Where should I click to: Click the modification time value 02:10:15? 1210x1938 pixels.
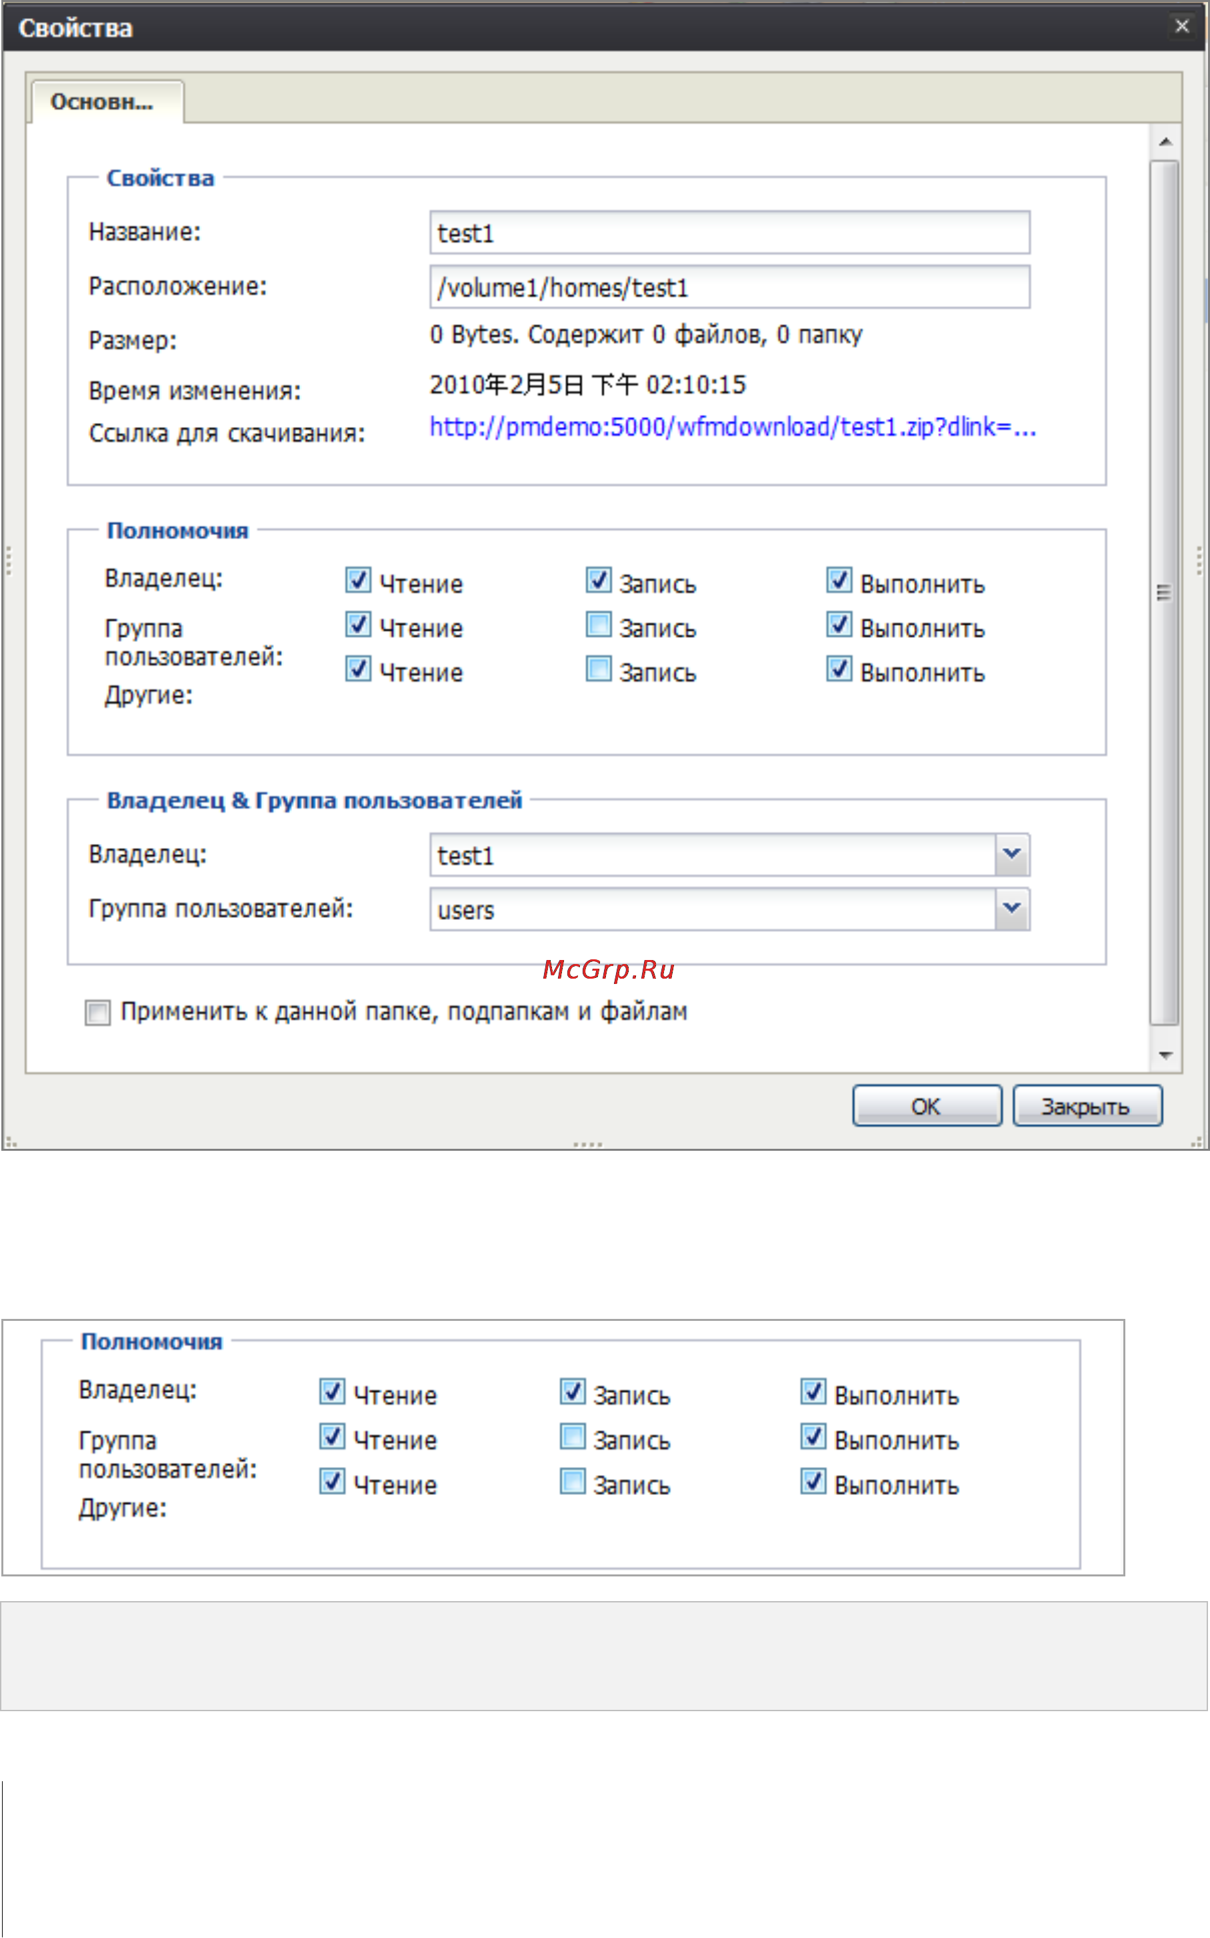[x=695, y=384]
